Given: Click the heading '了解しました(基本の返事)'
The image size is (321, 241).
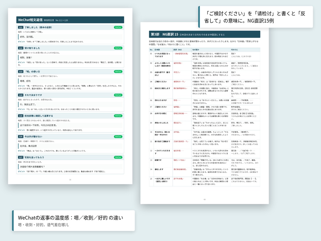Looking at the screenshot, I should (38, 27).
